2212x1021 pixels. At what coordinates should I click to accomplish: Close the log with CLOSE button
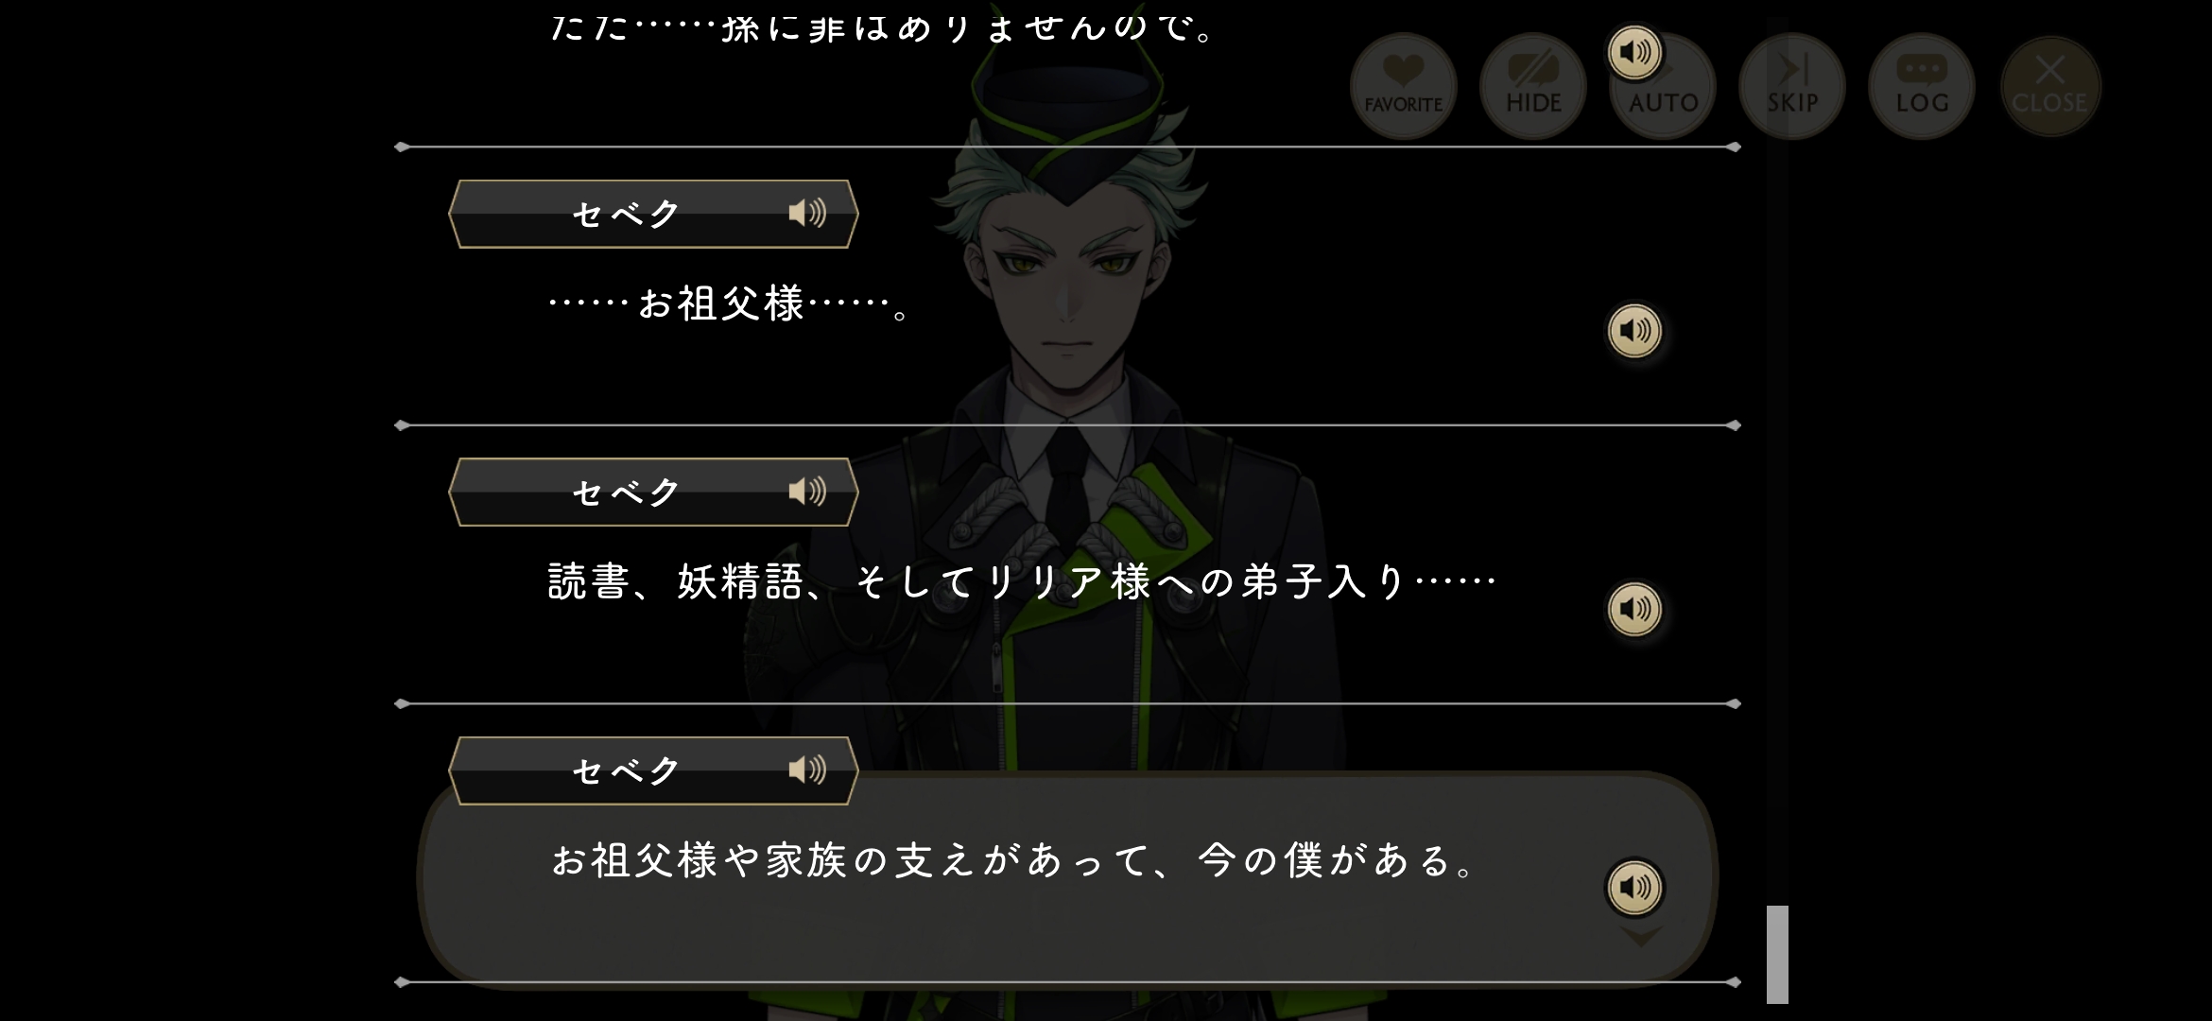pyautogui.click(x=2050, y=86)
